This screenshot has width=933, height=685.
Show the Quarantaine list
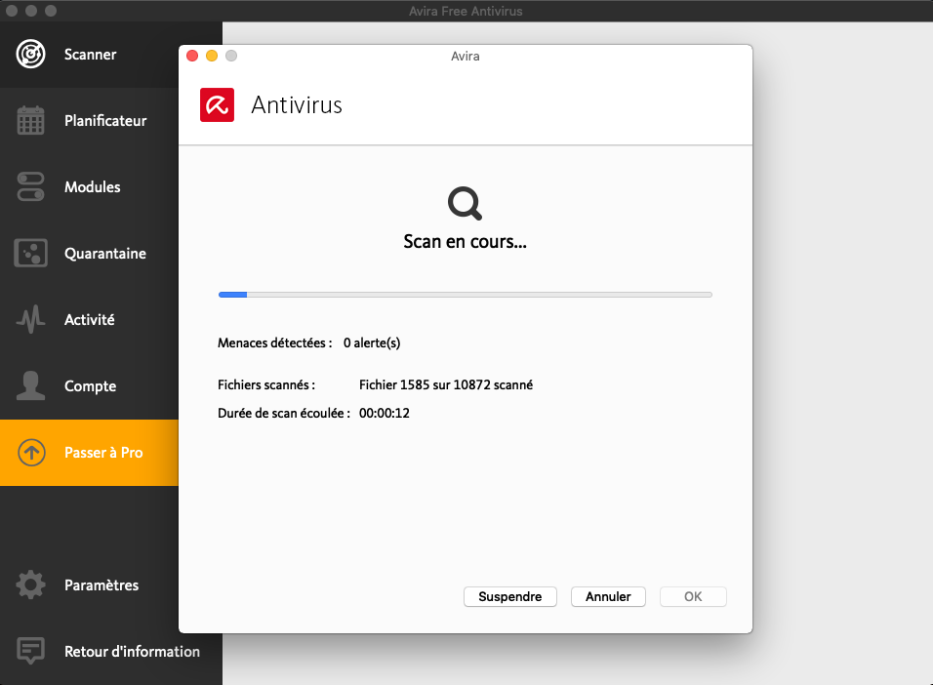105,254
